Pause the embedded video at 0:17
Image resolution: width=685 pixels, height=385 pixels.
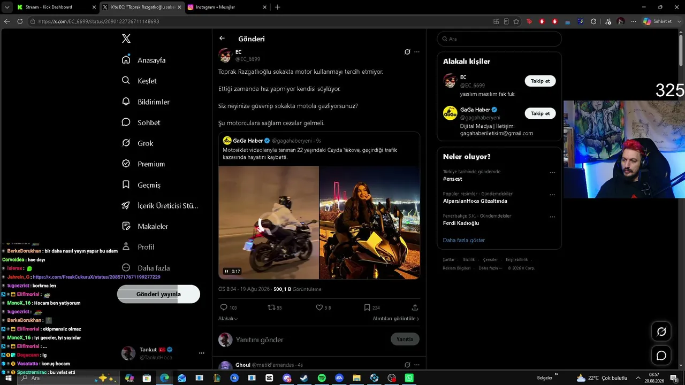226,272
